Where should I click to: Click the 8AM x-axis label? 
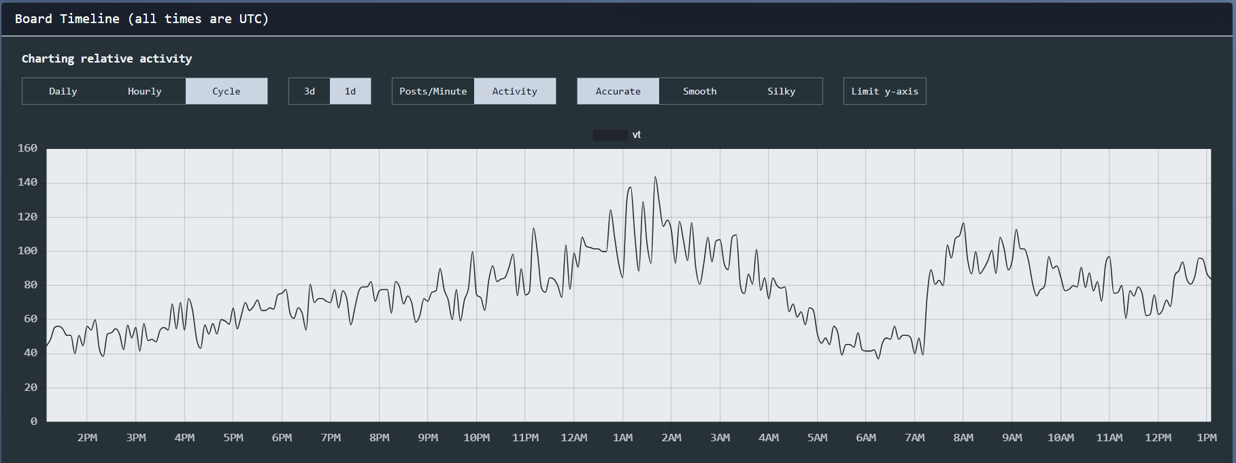pyautogui.click(x=963, y=438)
